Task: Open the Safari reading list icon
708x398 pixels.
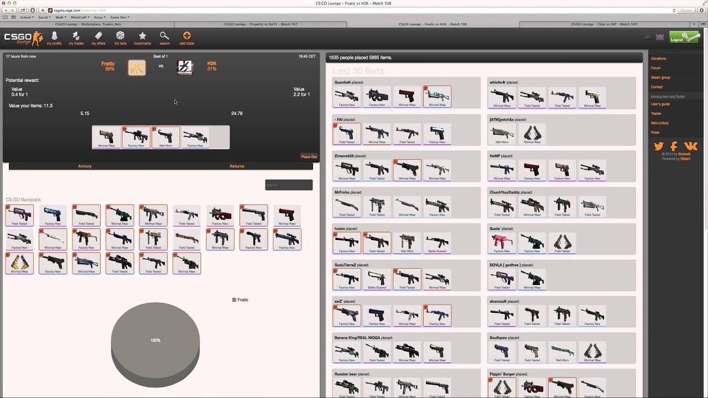Action: [x=6, y=17]
